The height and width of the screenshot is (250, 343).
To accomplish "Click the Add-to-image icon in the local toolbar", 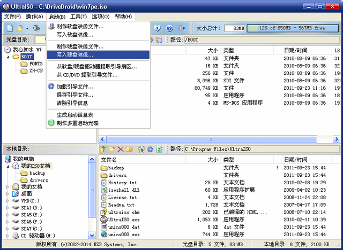I will point(141,149).
